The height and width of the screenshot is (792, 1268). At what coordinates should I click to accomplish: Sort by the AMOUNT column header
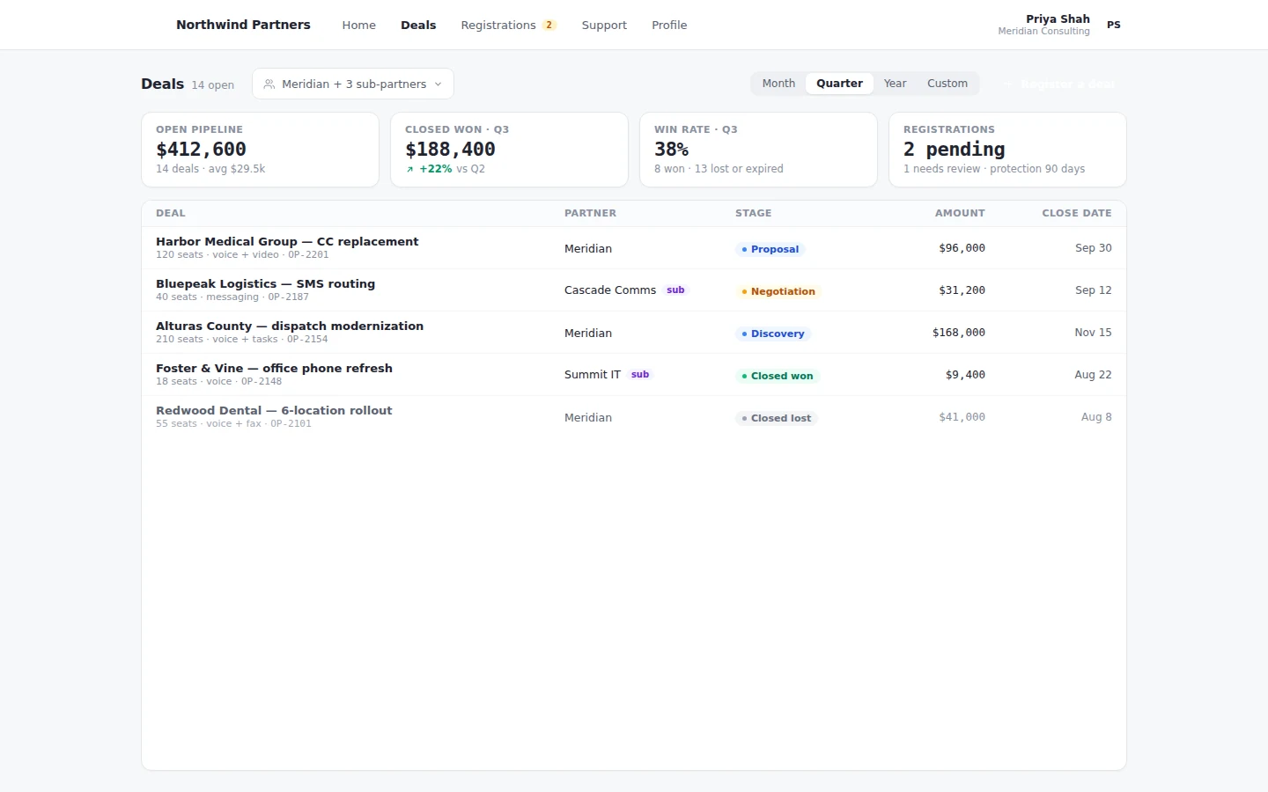click(960, 213)
